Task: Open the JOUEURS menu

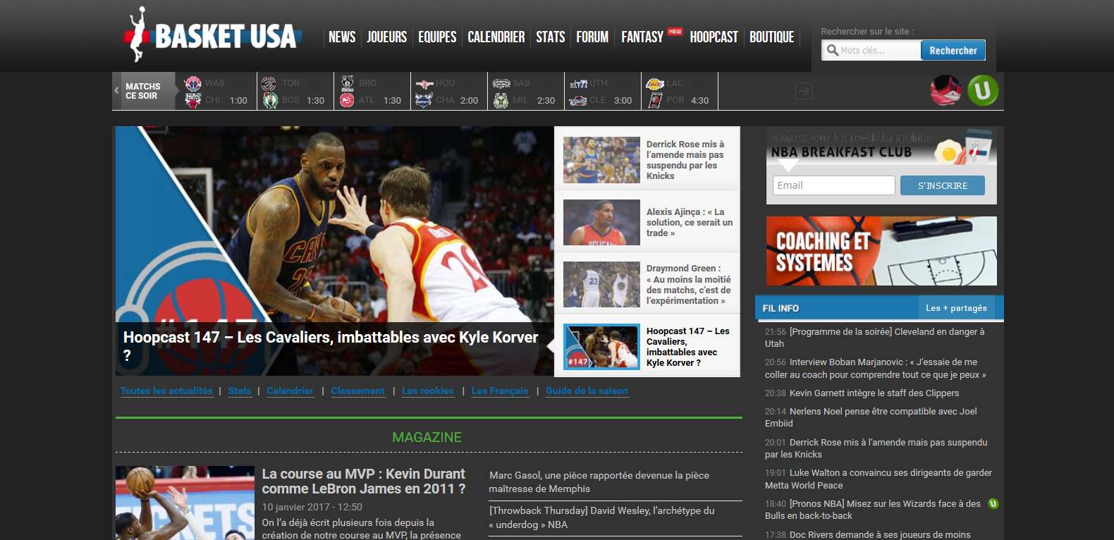Action: click(387, 37)
